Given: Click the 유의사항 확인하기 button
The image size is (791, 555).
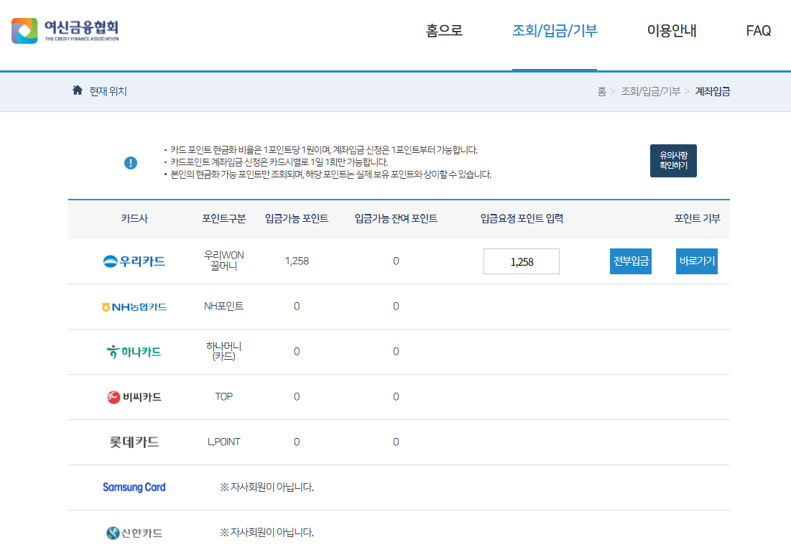Looking at the screenshot, I should click(673, 161).
